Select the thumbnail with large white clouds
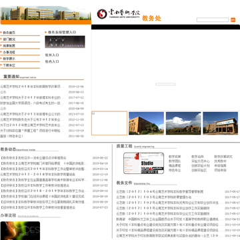The height and width of the screenshot is (240, 240). tap(183, 123)
